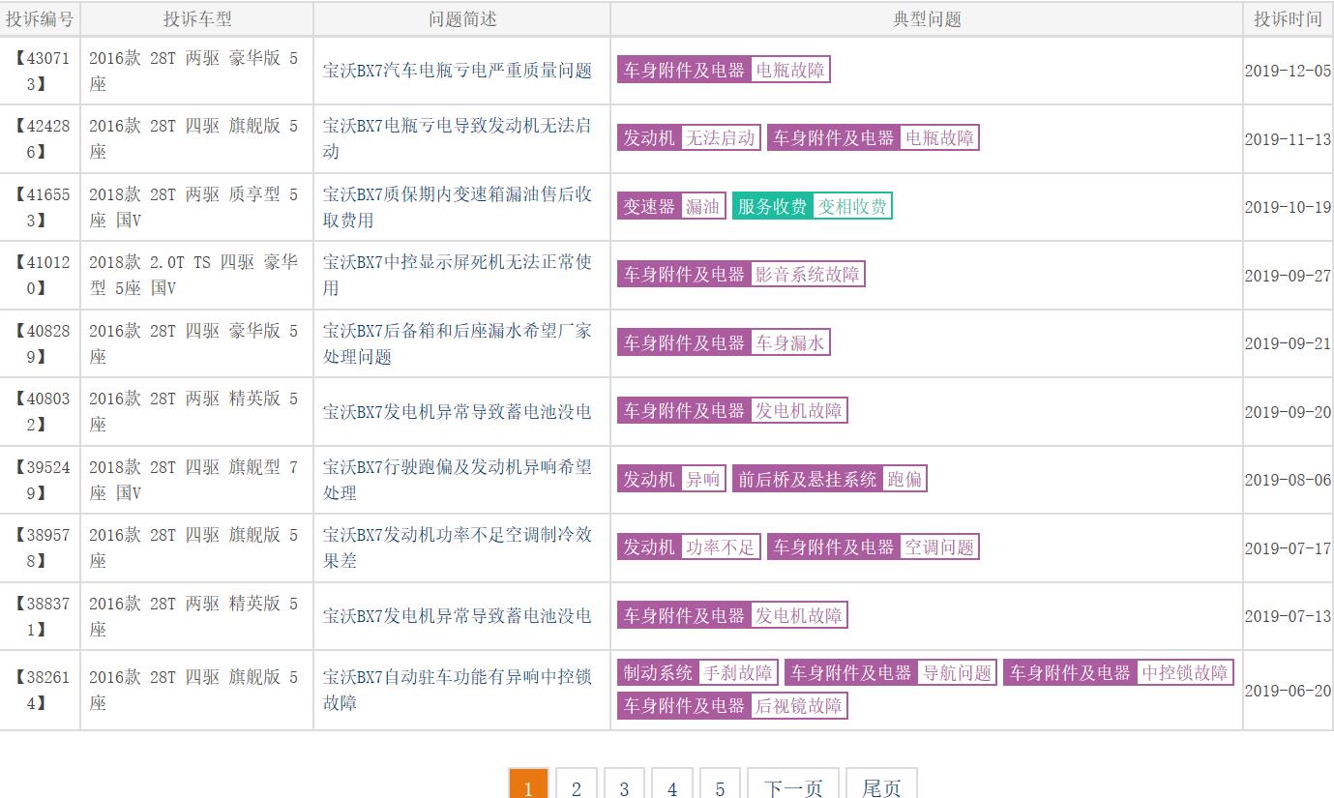The image size is (1334, 798).
Task: Open 自动驻车功能有异响 complaint link
Action: pyautogui.click(x=457, y=690)
